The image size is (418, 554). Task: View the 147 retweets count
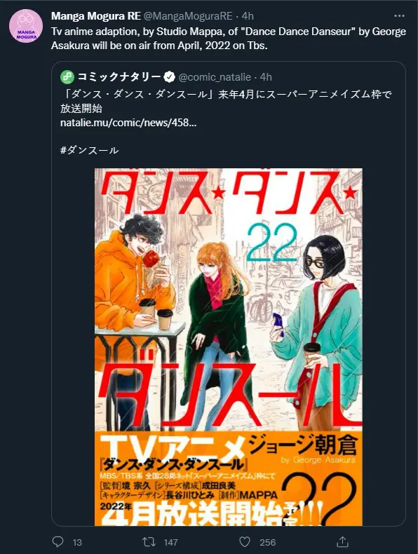171,542
